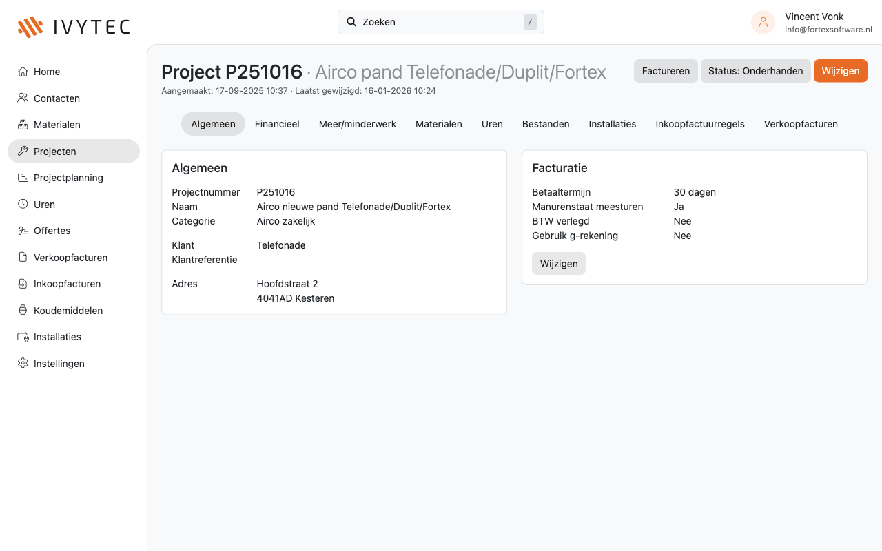882x551 pixels.
Task: Open Contacten via its sidebar icon
Action: pyautogui.click(x=21, y=98)
